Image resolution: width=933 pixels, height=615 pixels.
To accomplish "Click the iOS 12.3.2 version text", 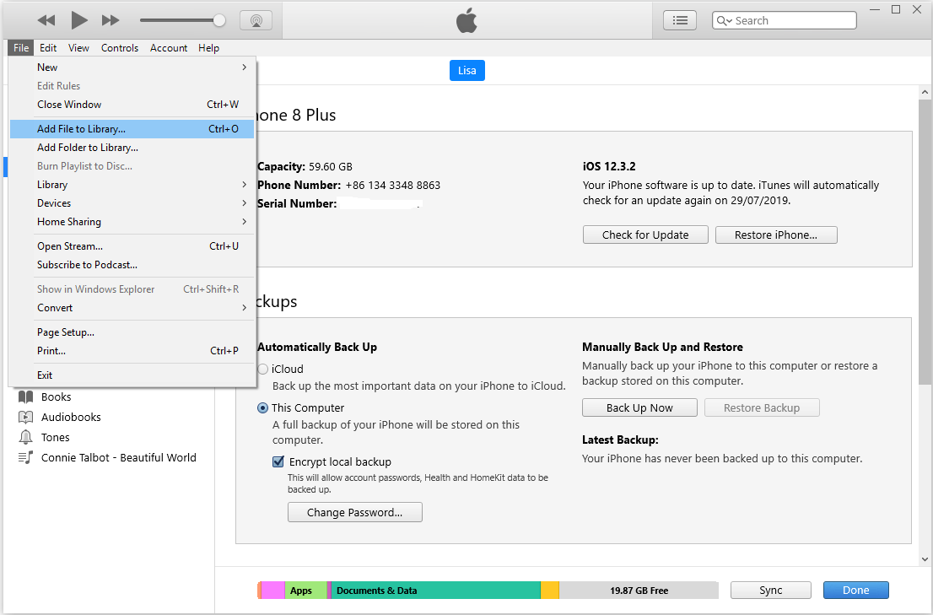I will [x=609, y=166].
